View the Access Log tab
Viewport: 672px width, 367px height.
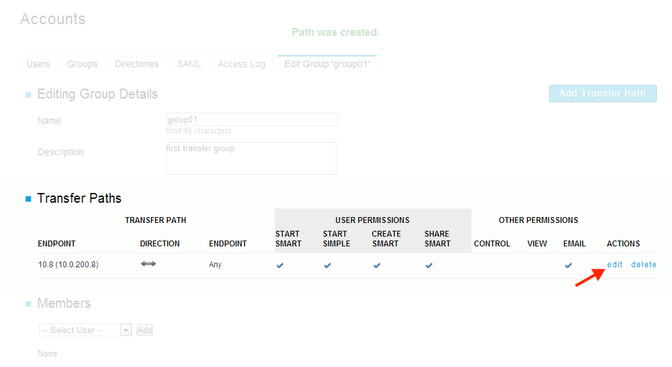point(242,64)
